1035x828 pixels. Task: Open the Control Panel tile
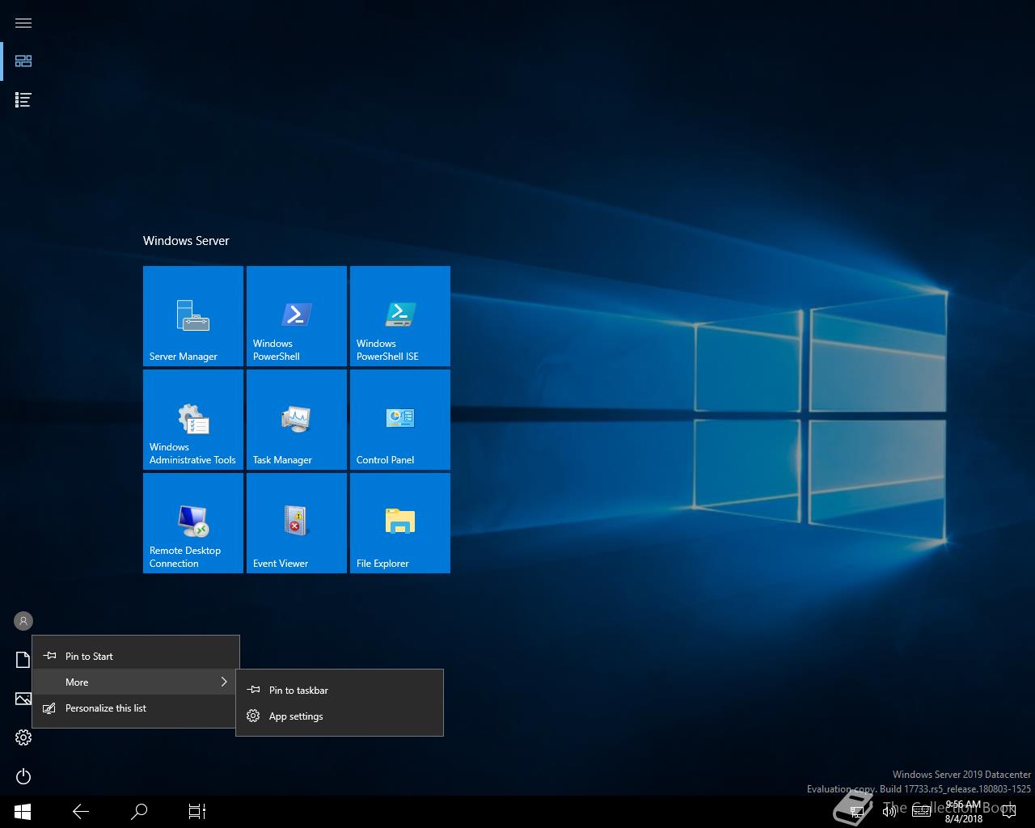400,420
